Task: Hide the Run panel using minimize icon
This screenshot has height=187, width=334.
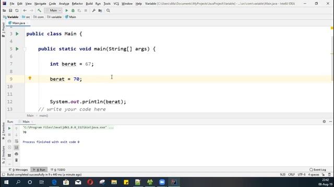Action: point(330,122)
